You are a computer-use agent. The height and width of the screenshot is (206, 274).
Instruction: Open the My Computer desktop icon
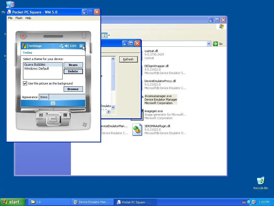coord(10,4)
